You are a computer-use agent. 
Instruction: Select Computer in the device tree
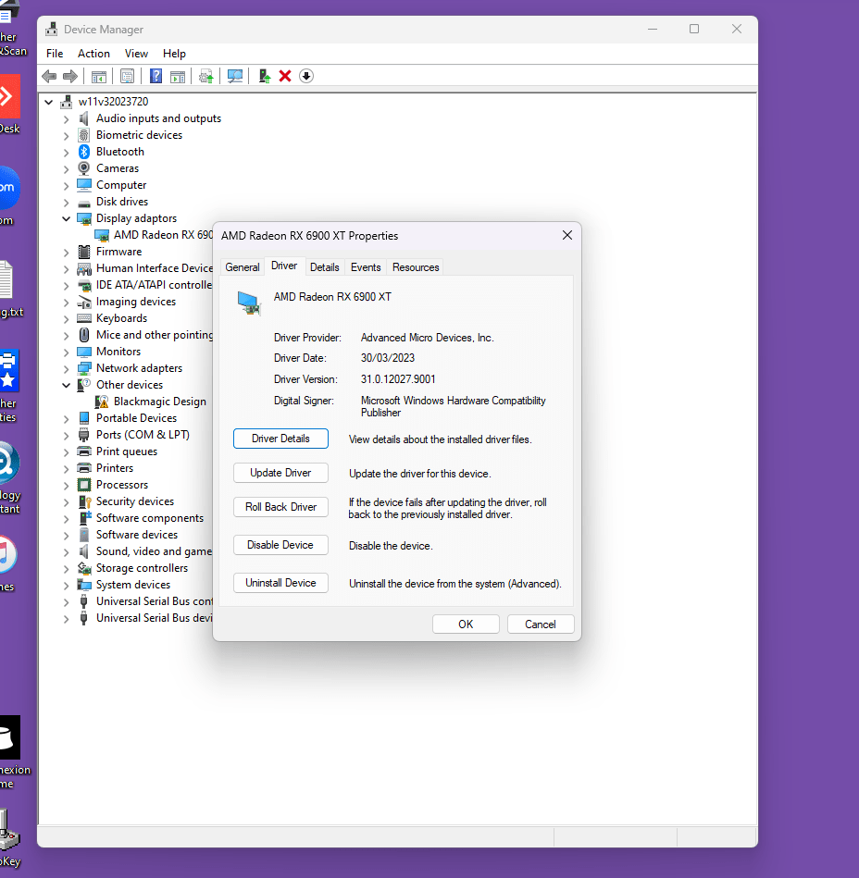tap(121, 185)
